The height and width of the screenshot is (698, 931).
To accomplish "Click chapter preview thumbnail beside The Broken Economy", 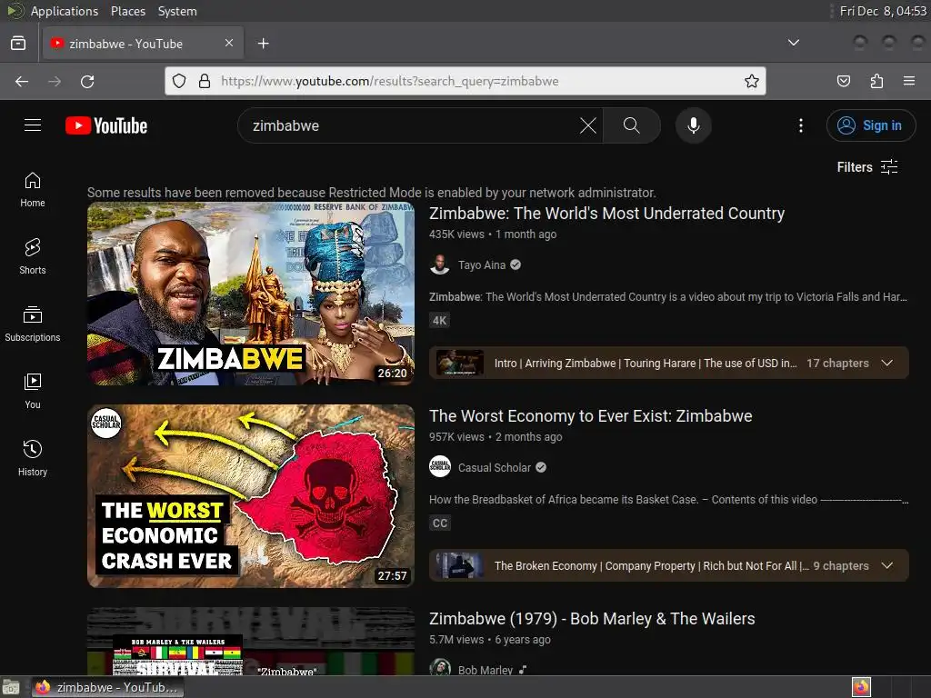I will pyautogui.click(x=459, y=565).
